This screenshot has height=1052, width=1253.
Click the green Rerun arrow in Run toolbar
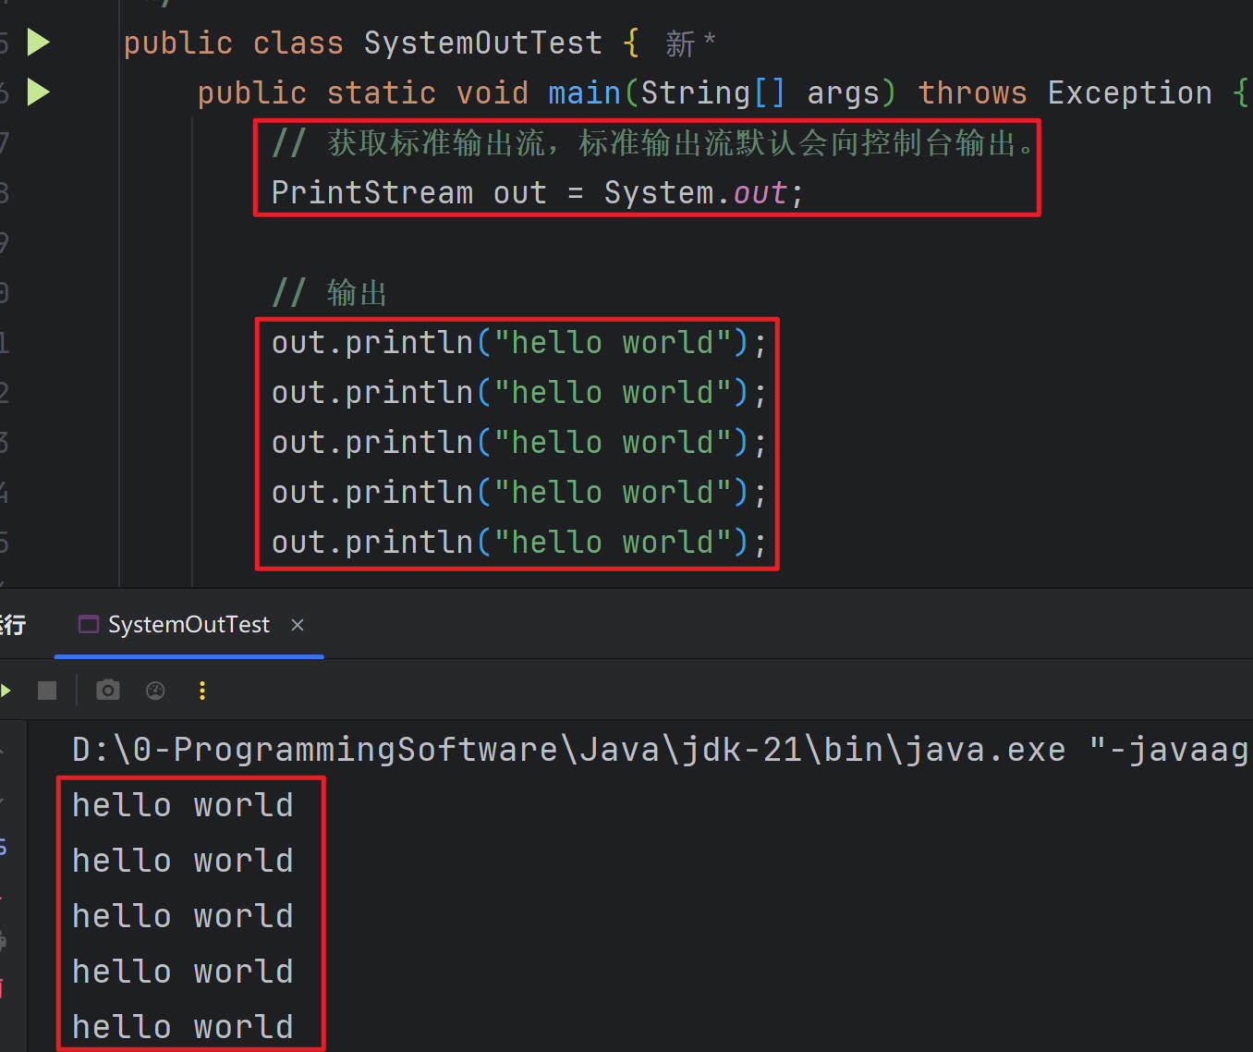[6, 691]
